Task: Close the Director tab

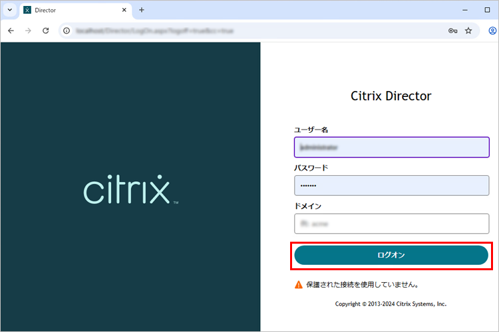Action: (x=123, y=10)
